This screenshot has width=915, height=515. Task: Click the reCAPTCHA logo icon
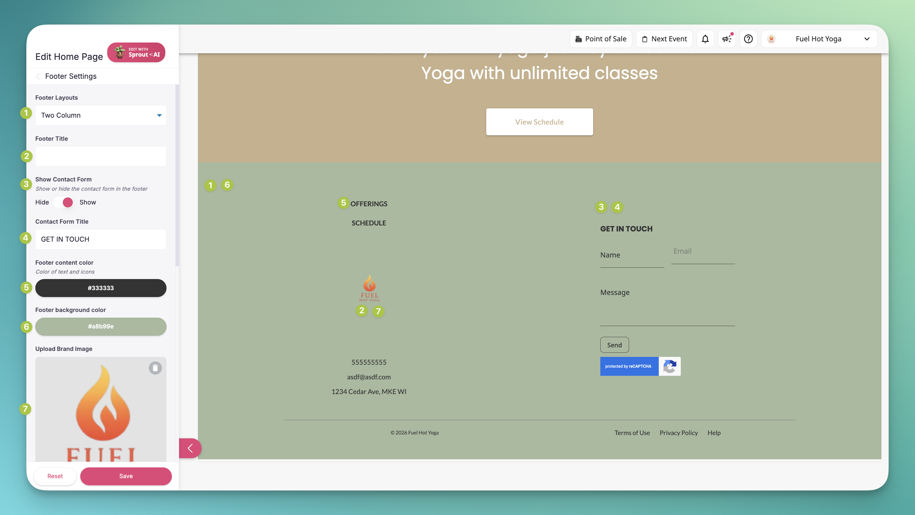pyautogui.click(x=669, y=366)
